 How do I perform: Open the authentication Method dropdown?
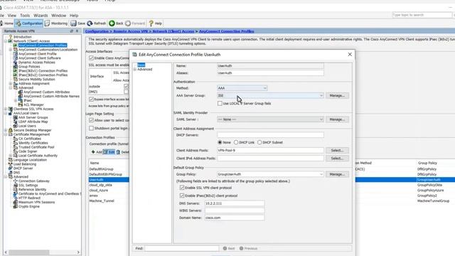(x=242, y=88)
